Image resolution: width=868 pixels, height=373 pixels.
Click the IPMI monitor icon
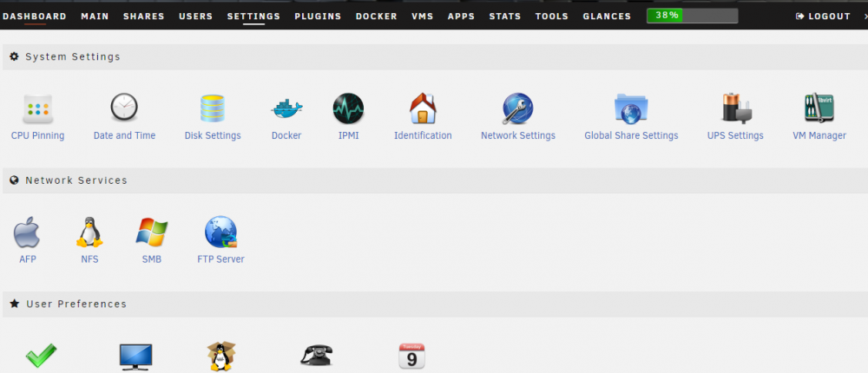(348, 108)
